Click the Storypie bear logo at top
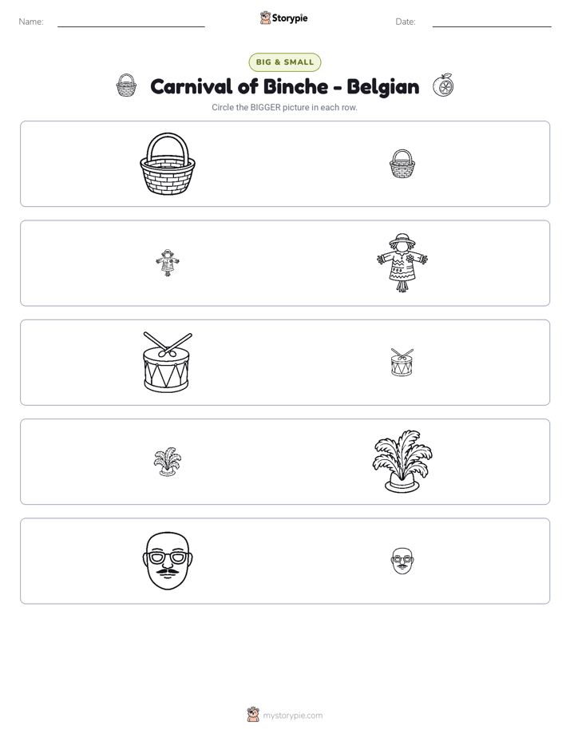 point(265,18)
